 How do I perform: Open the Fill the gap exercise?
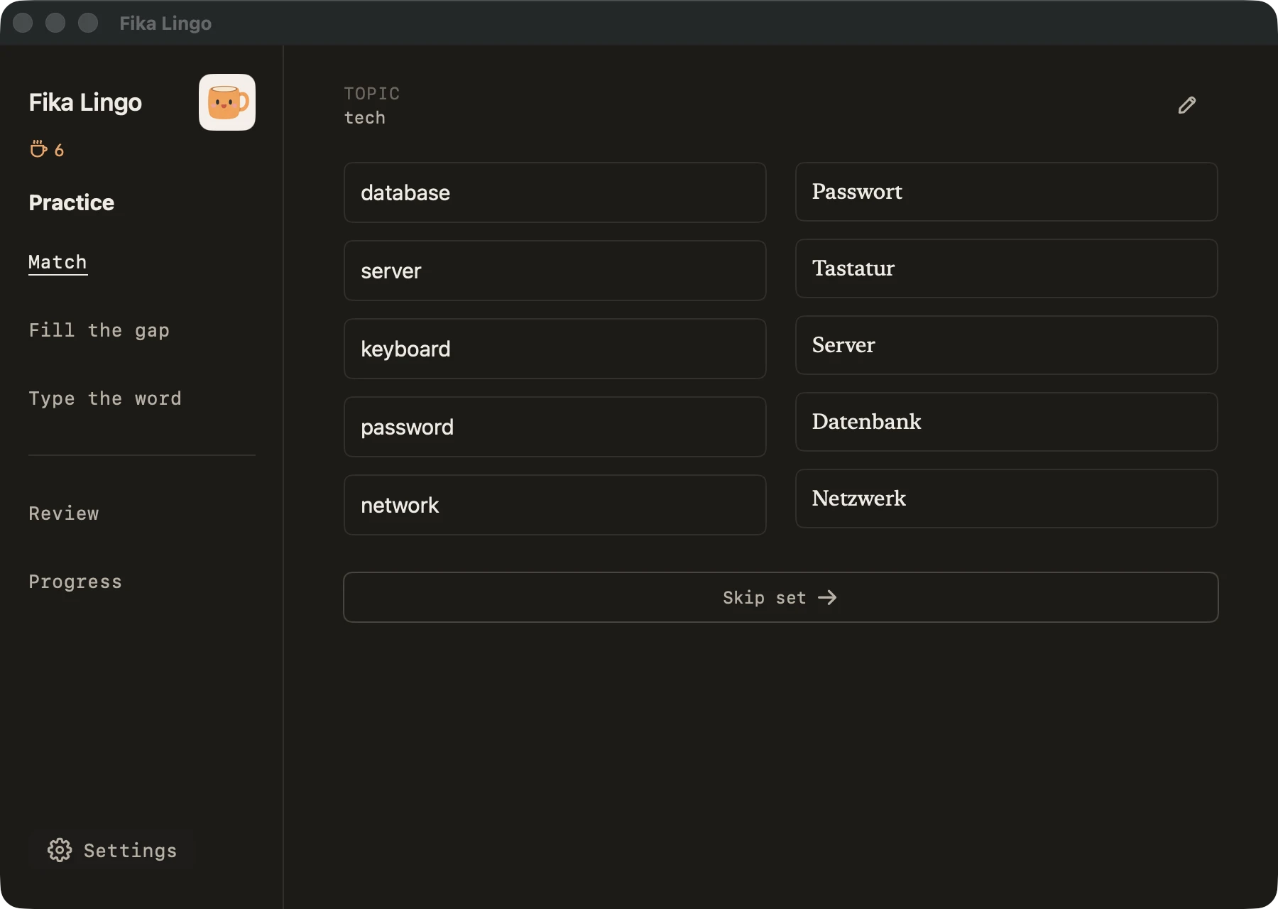click(99, 330)
